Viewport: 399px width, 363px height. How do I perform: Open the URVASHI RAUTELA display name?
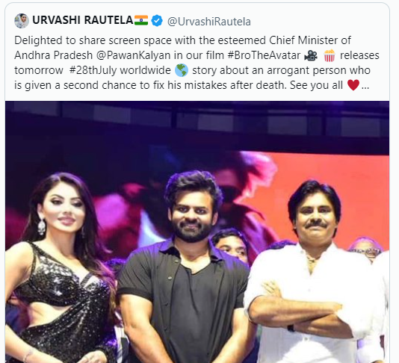pyautogui.click(x=83, y=20)
